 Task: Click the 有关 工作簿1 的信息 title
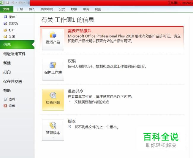click(x=68, y=20)
